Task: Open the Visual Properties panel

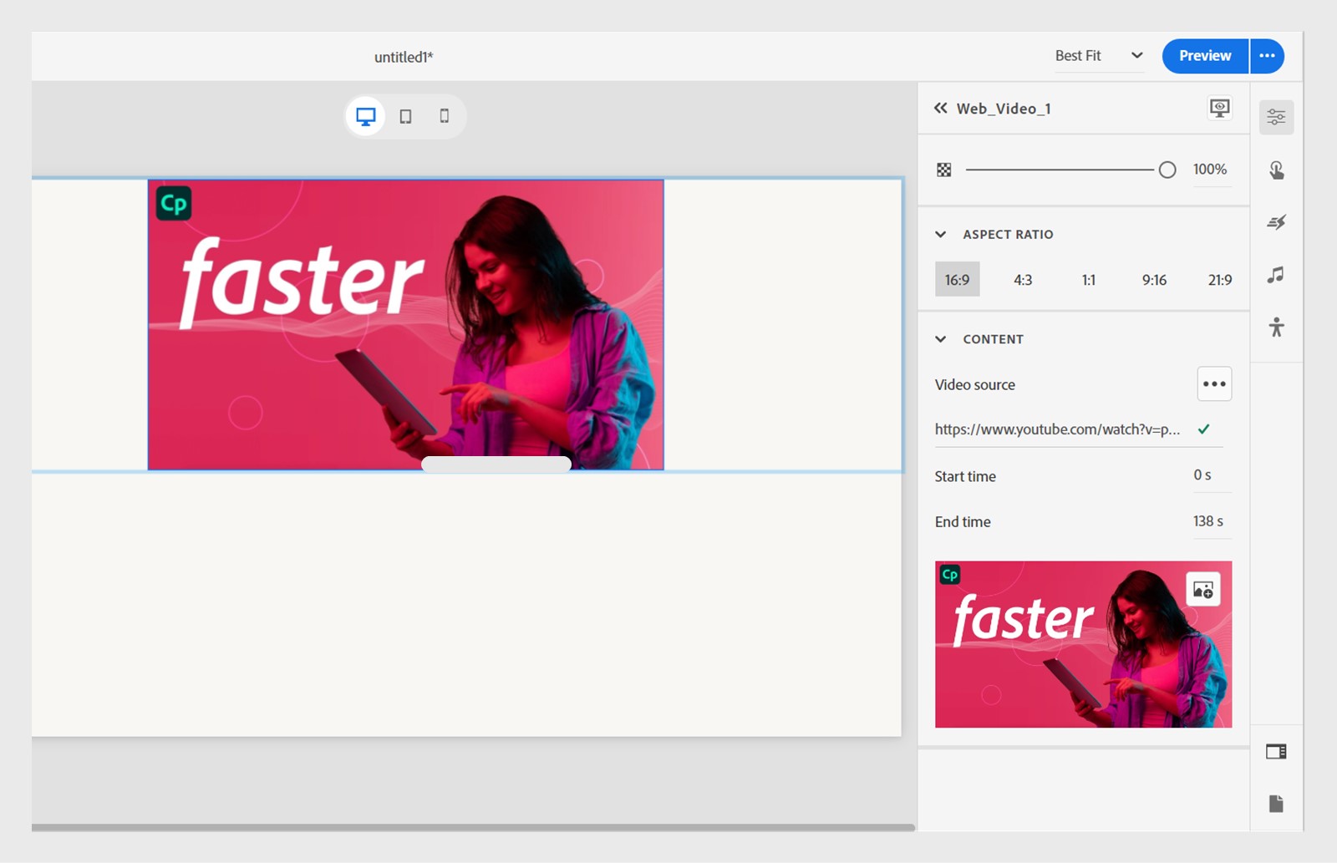Action: coord(1276,116)
